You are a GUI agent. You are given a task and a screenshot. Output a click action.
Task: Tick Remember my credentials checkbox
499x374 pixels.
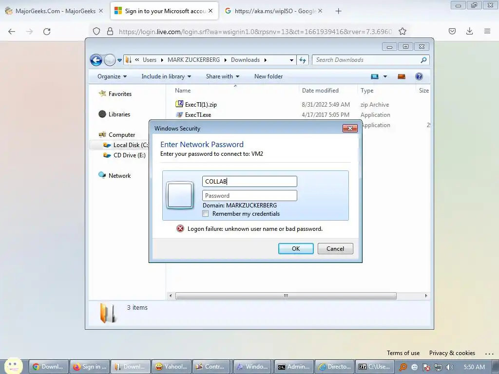pos(206,214)
